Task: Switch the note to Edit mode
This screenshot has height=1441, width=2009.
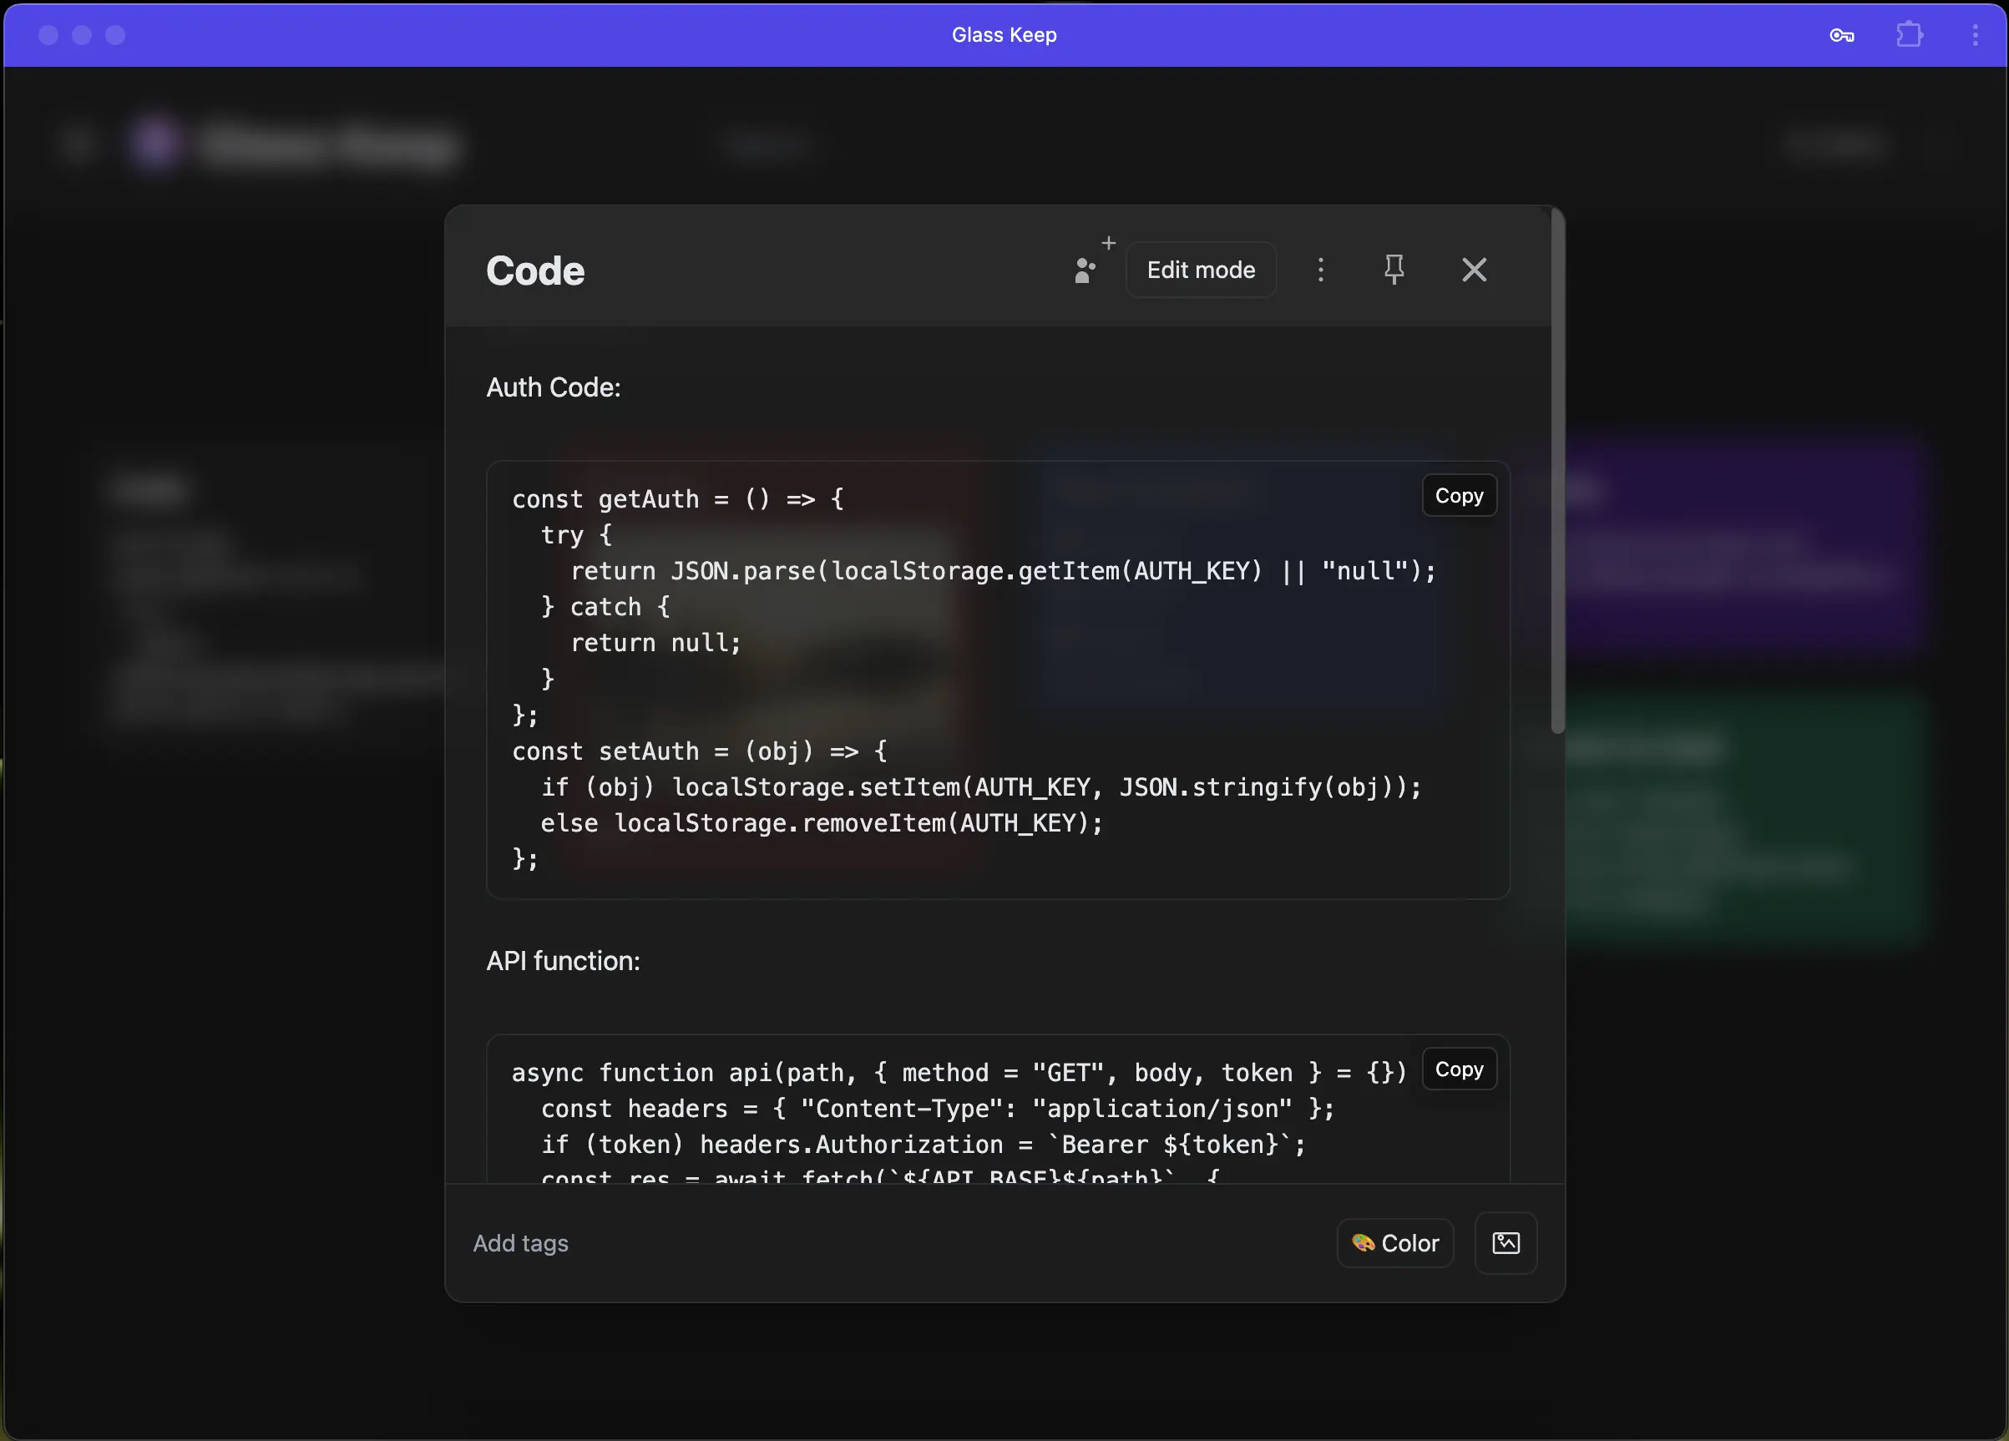Action: pos(1200,269)
